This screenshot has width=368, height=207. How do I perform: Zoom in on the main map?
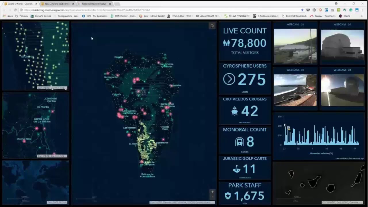point(212,192)
